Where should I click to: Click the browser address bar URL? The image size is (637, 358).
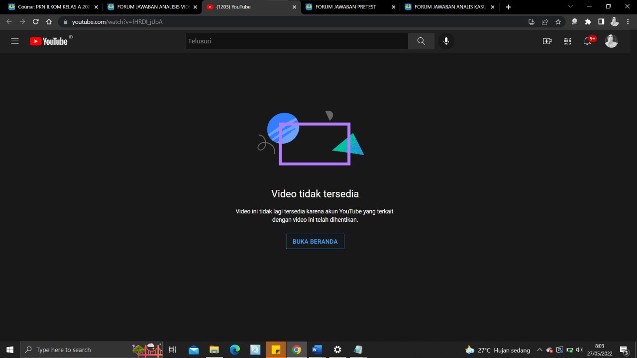[117, 22]
